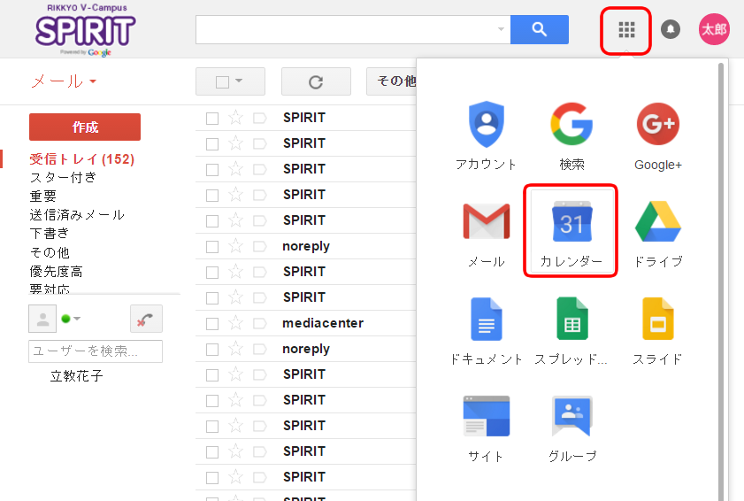The height and width of the screenshot is (501, 744).
Task: Star the mediacenter message
Action: (x=236, y=323)
